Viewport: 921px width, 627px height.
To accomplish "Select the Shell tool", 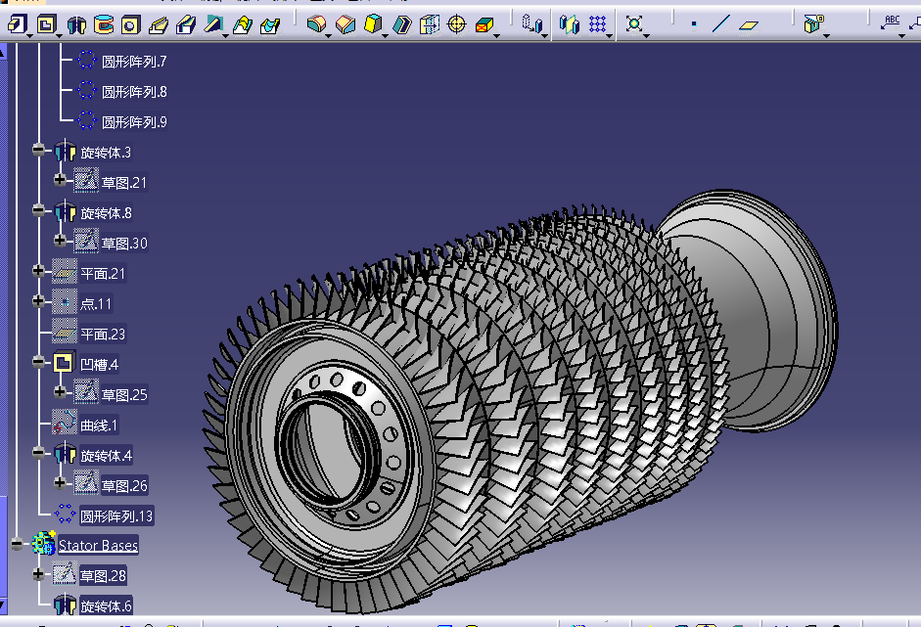I will click(402, 24).
